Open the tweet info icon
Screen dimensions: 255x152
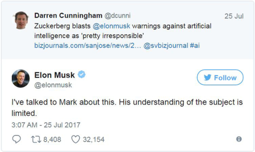239,139
